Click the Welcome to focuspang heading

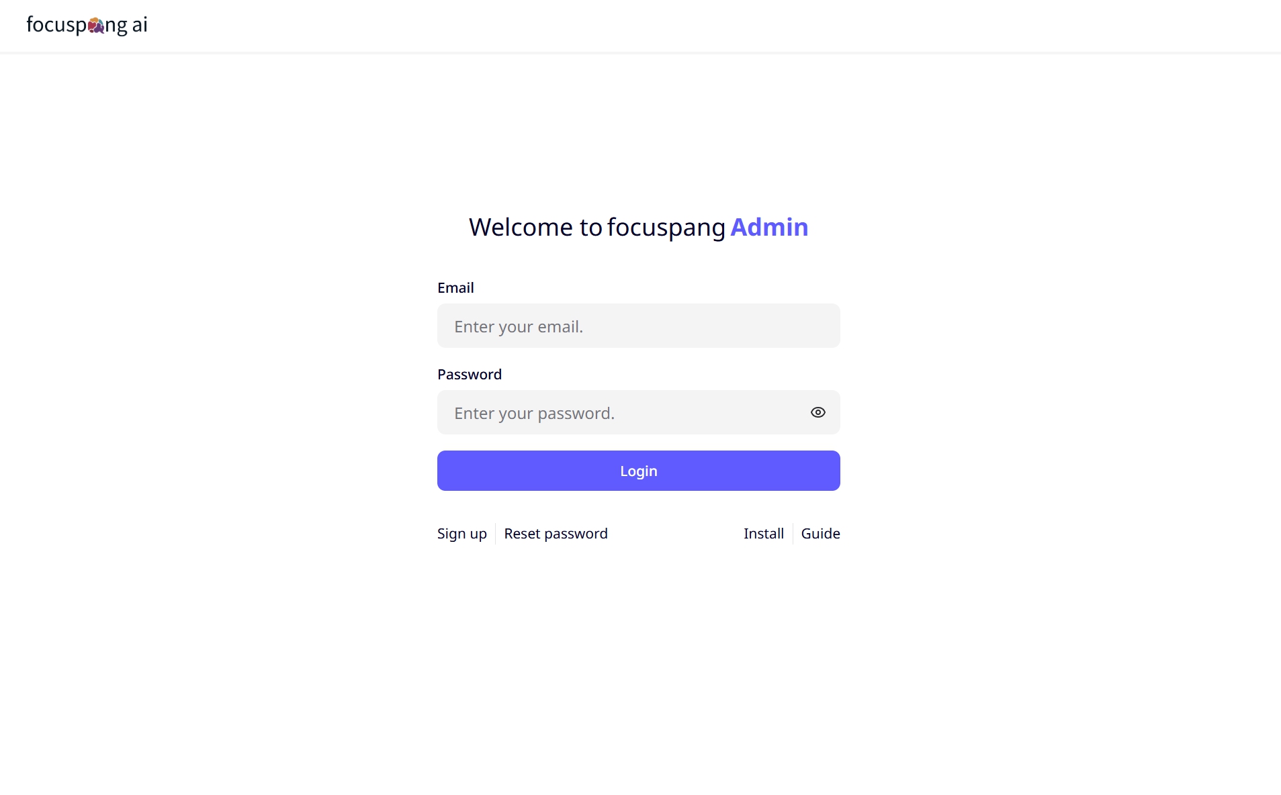(x=597, y=228)
